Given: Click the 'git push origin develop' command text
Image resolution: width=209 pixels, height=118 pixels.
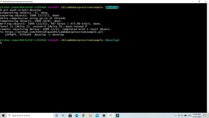Looking at the screenshot, I should [22, 10].
